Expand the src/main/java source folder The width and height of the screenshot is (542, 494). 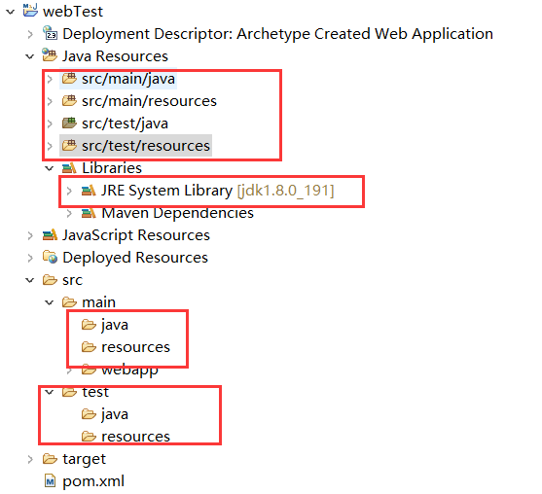(50, 79)
